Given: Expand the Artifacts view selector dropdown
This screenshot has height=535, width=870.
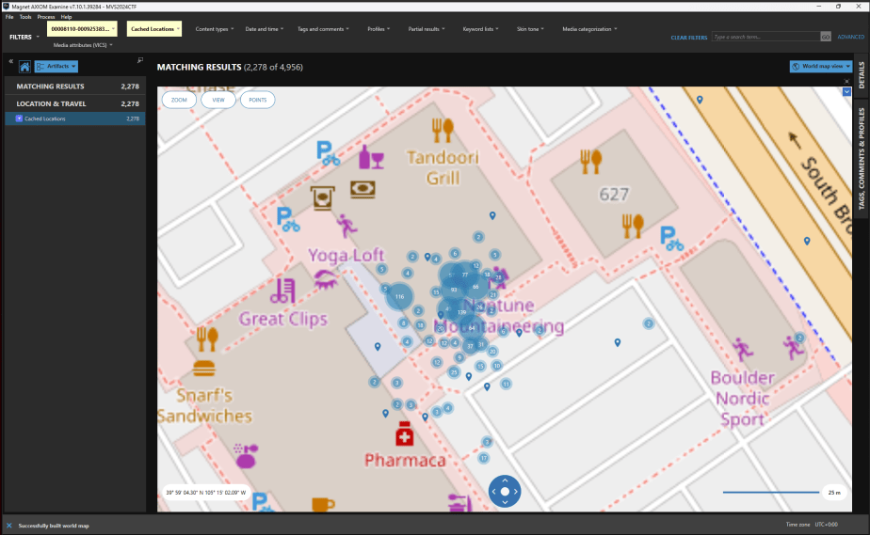Looking at the screenshot, I should pos(56,67).
